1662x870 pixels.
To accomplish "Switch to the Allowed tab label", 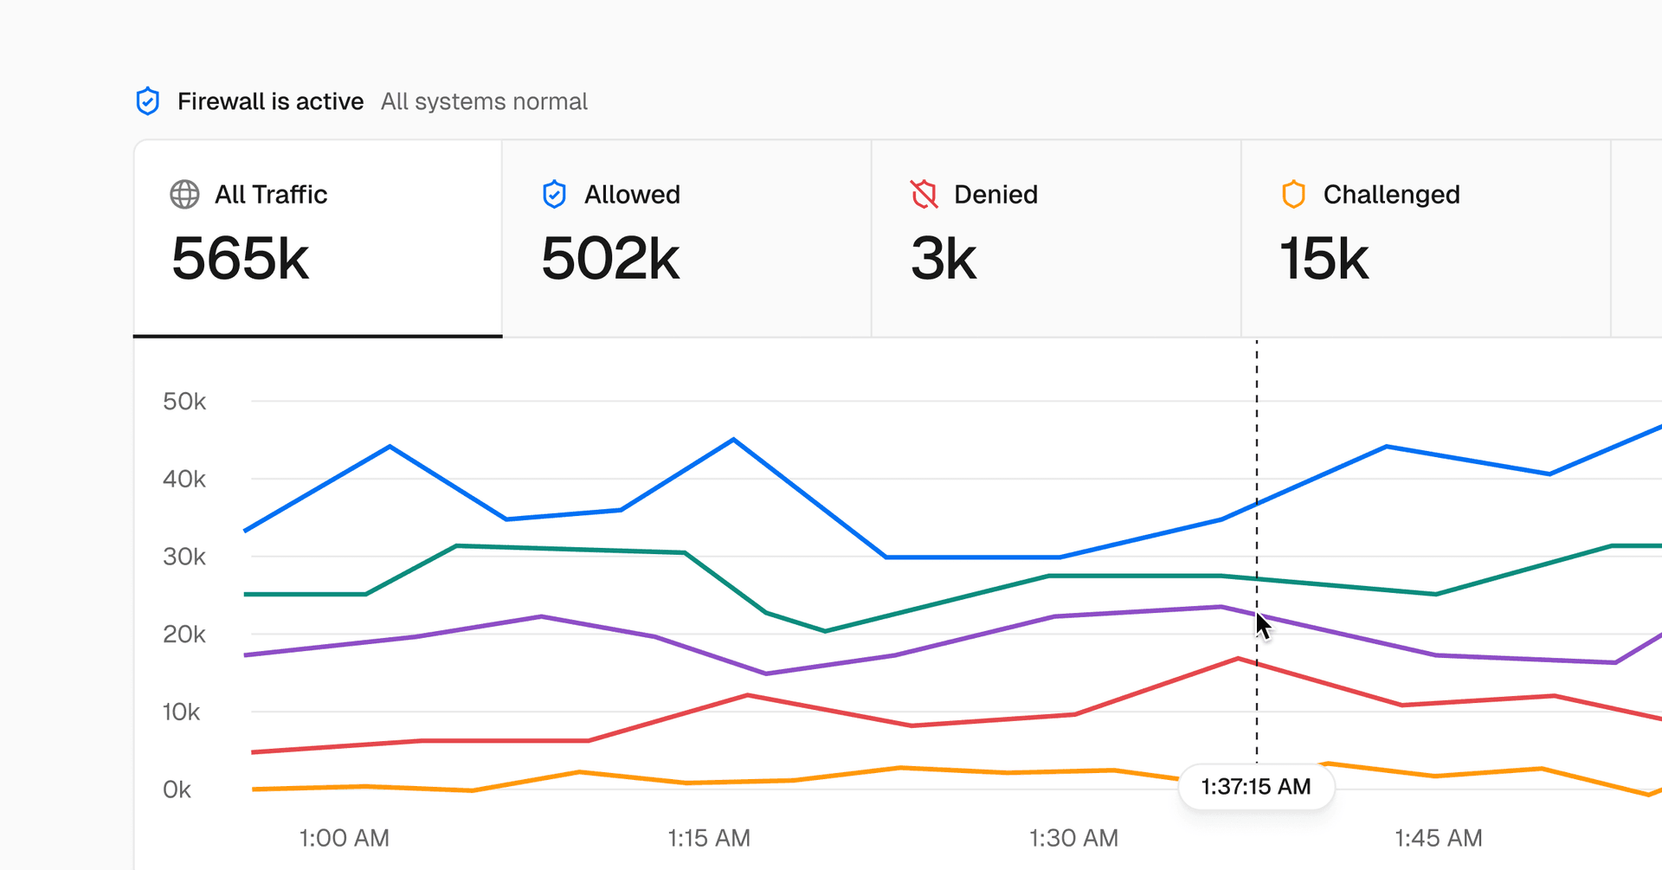I will click(x=632, y=195).
